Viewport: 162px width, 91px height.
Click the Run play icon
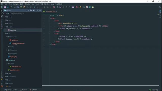point(45,7)
